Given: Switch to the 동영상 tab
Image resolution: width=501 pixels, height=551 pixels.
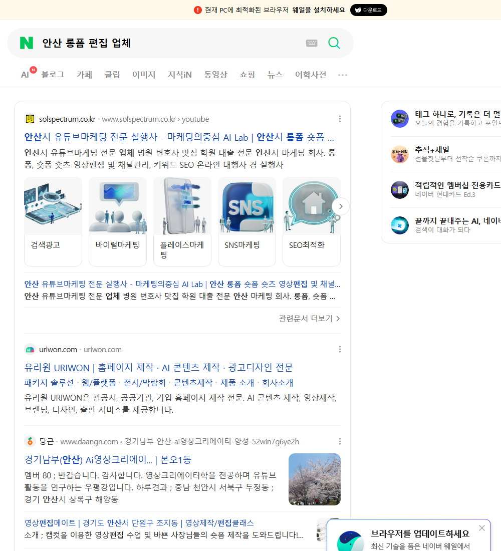Looking at the screenshot, I should point(215,75).
